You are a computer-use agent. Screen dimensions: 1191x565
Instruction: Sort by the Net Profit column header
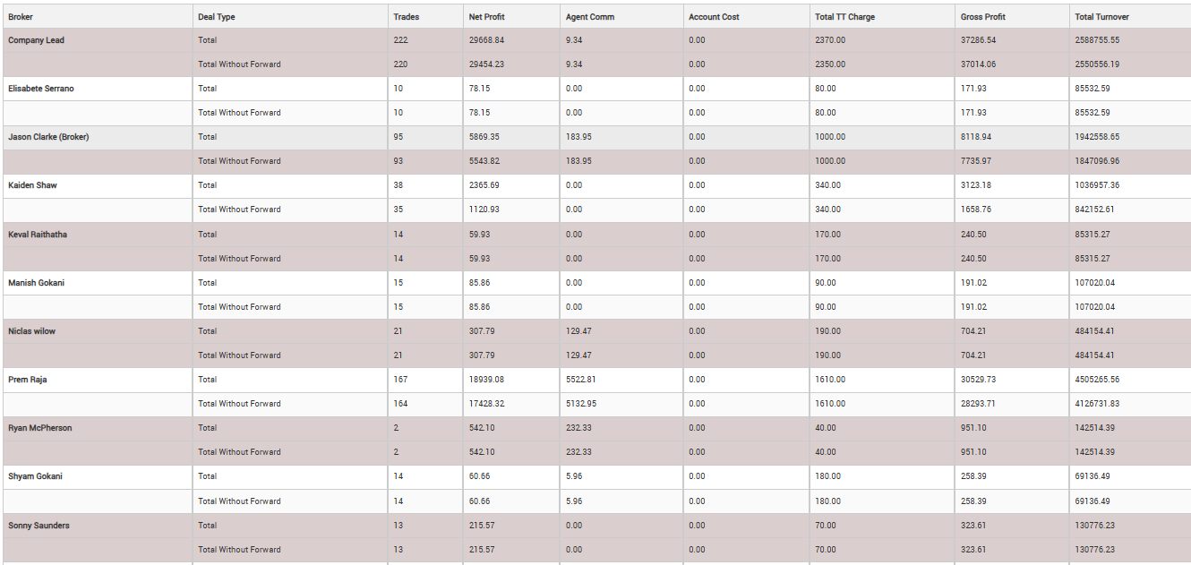(x=486, y=17)
